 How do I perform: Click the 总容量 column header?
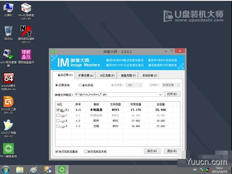[161, 104]
